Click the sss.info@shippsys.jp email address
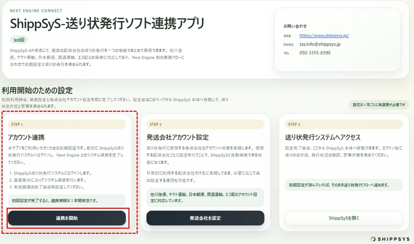414x244 pixels. [320, 44]
